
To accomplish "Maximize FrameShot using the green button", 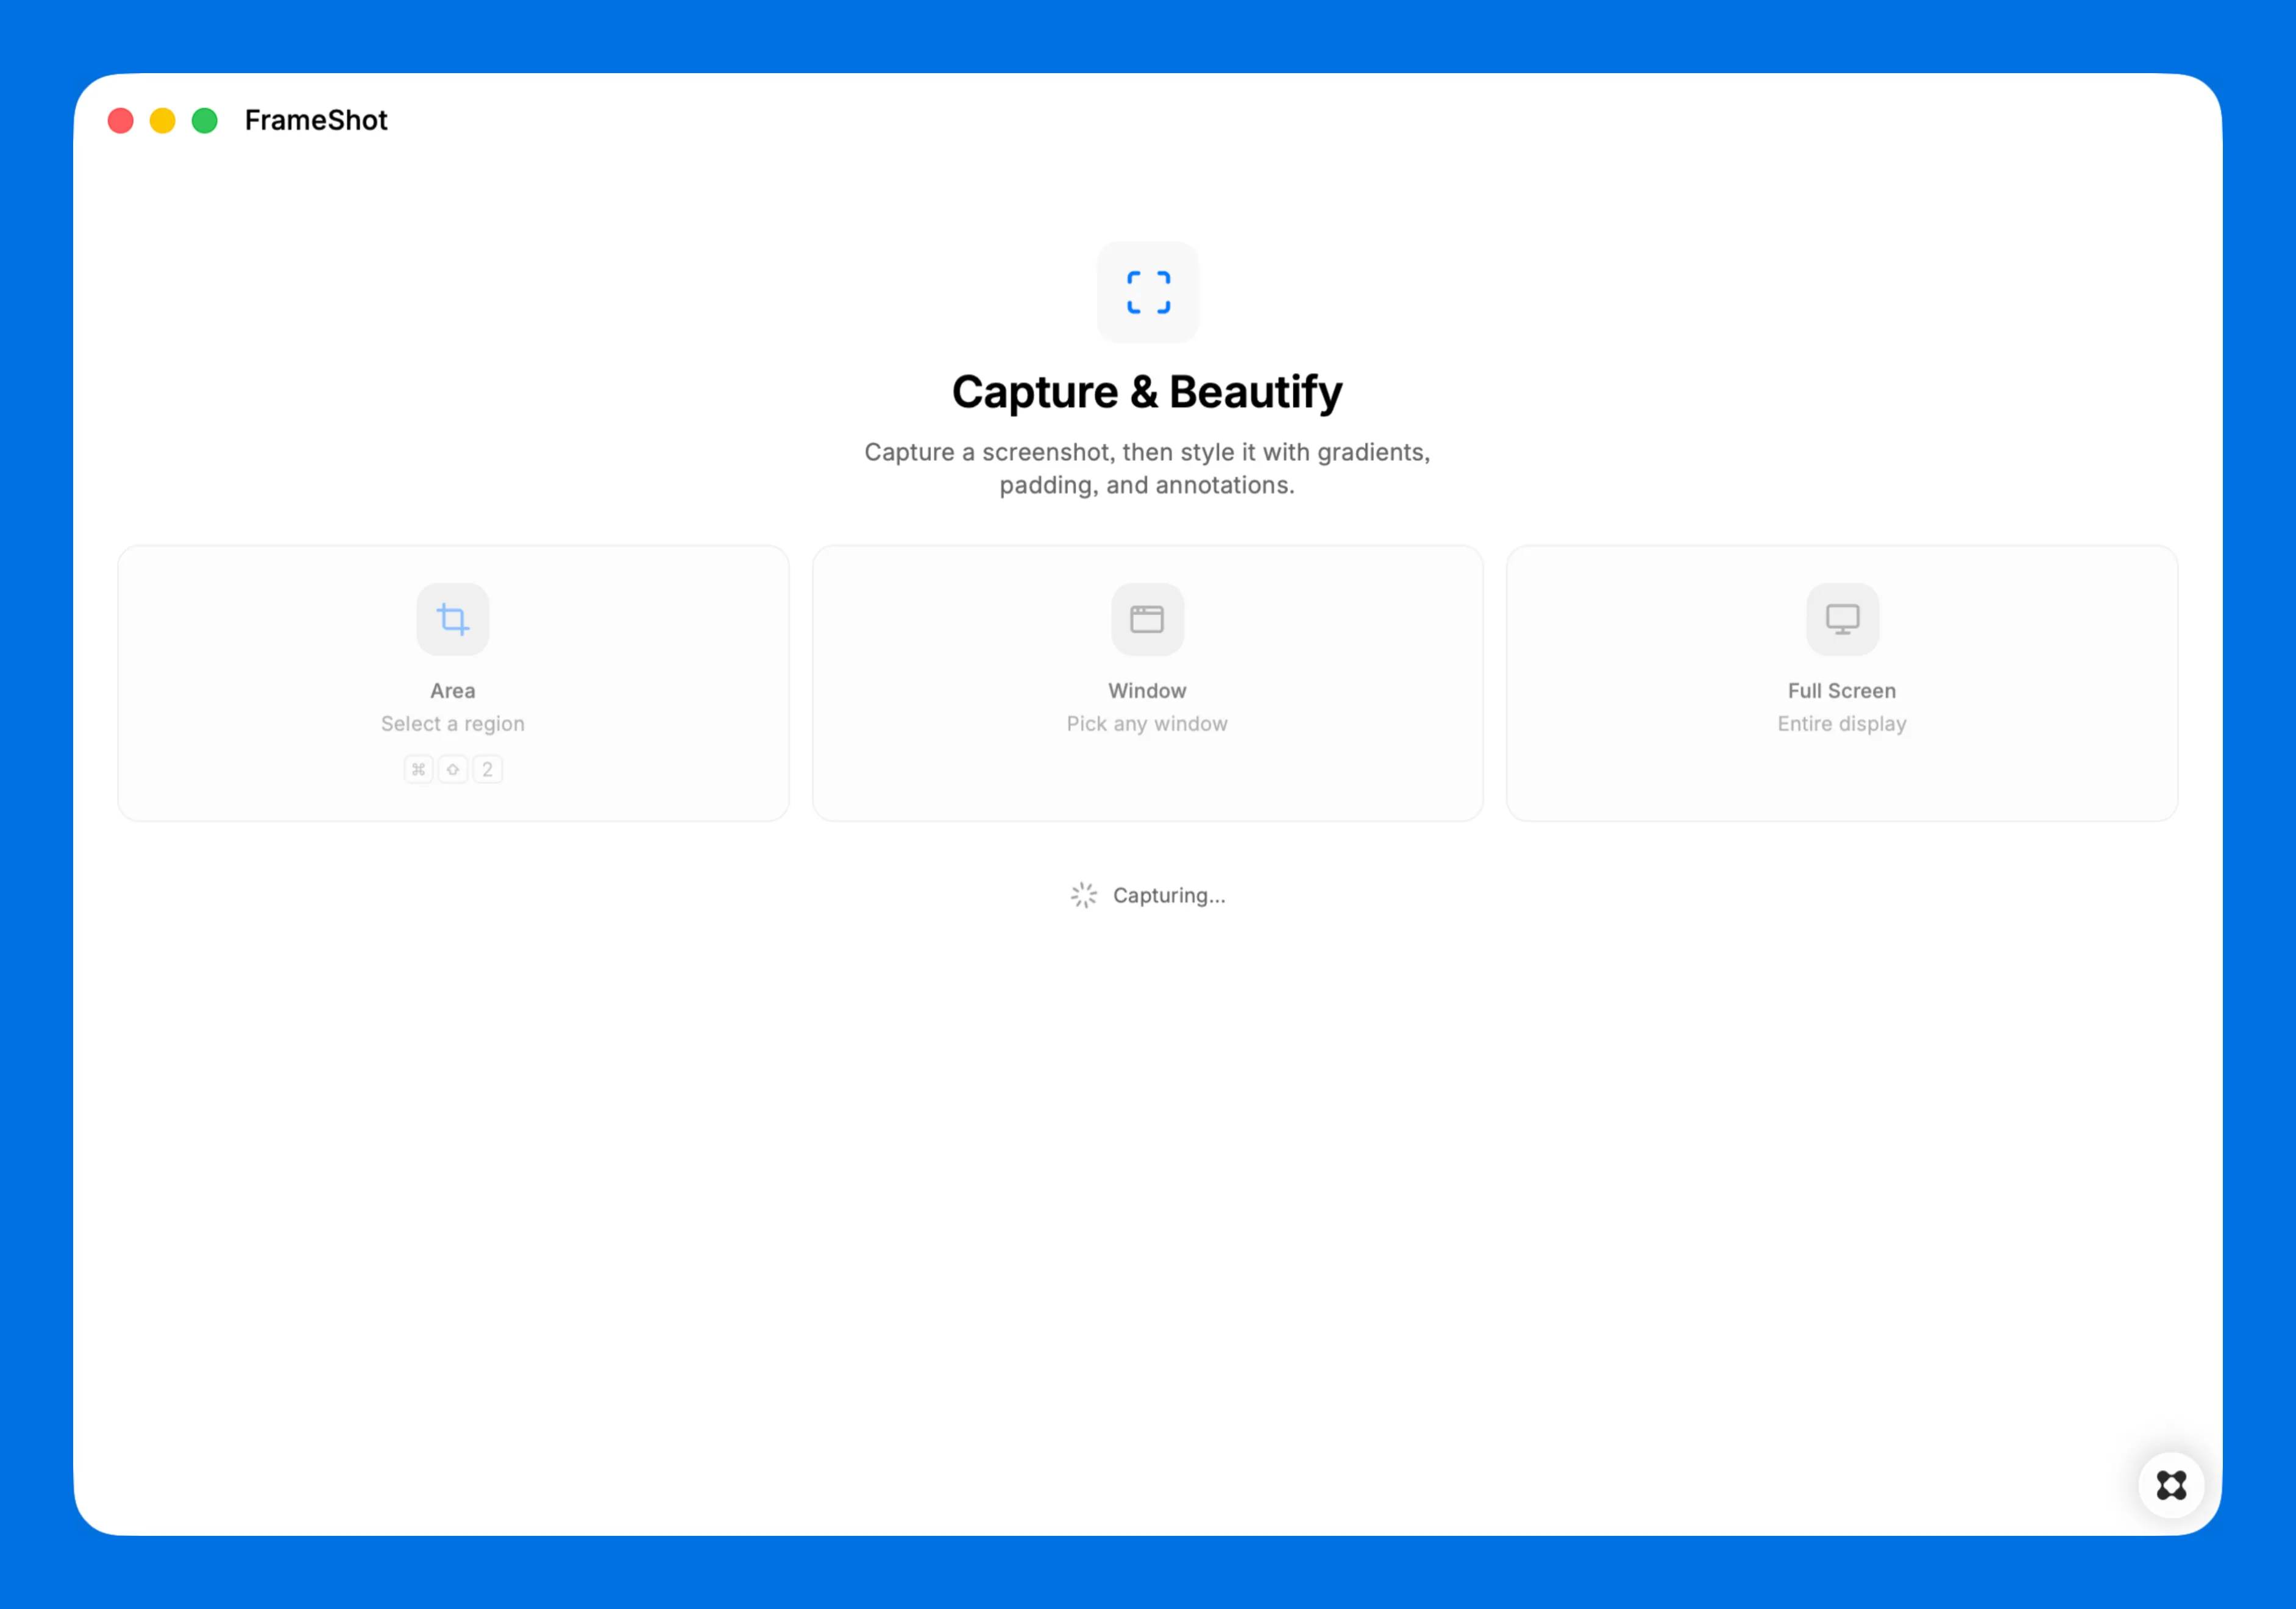I will (205, 121).
